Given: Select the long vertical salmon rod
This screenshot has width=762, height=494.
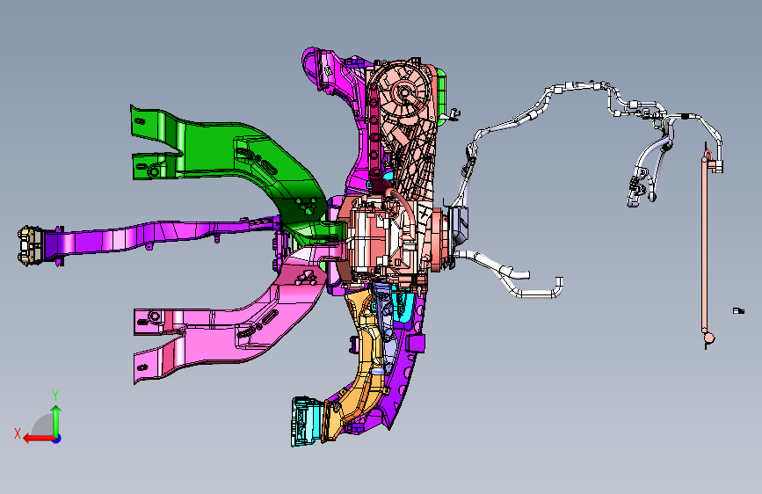Looking at the screenshot, I should tap(704, 245).
